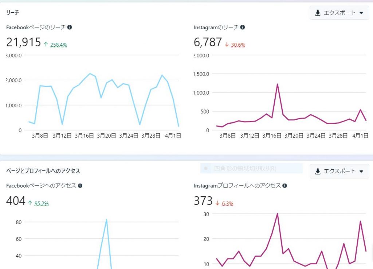Image resolution: width=373 pixels, height=269 pixels.
Task: Click the peak of the Facebook page access line
Action: (x=107, y=219)
